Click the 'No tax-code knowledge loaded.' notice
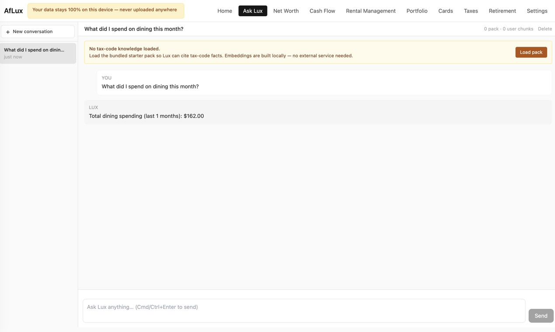 [x=125, y=48]
